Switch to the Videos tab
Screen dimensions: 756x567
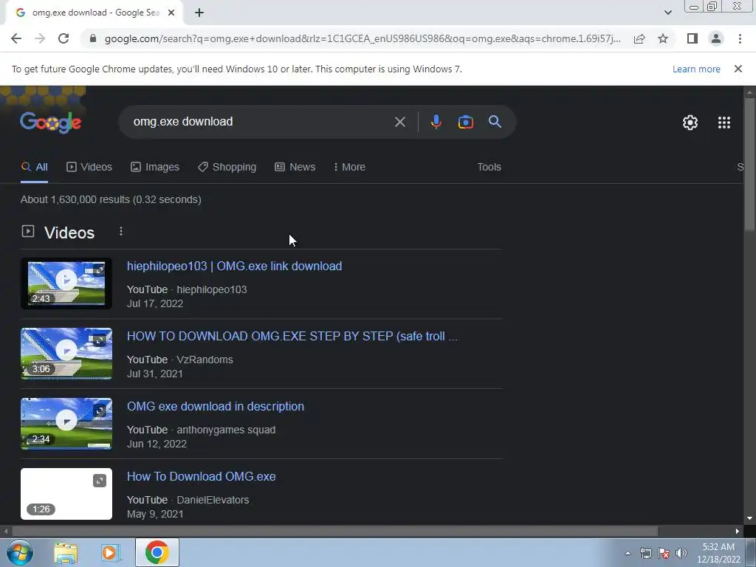pyautogui.click(x=89, y=168)
